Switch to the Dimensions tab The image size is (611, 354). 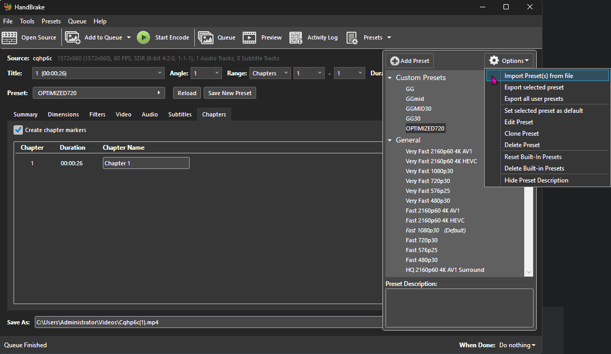[x=63, y=114]
